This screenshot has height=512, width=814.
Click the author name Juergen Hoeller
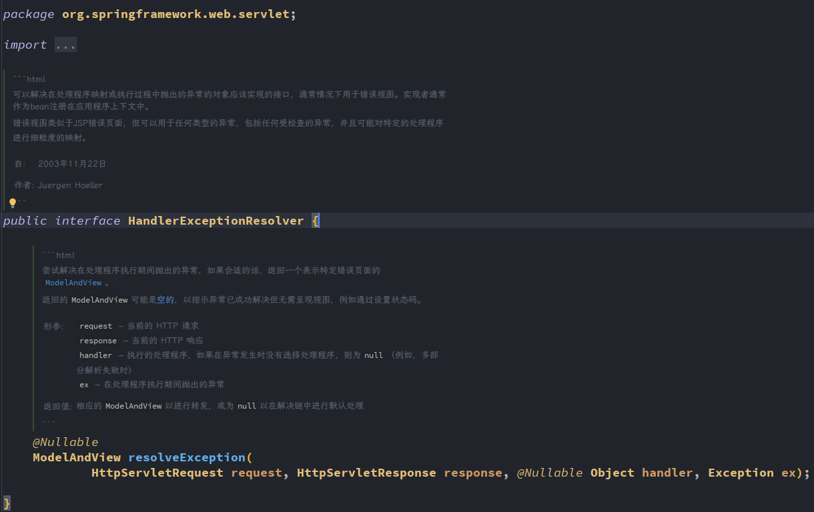[x=70, y=185]
